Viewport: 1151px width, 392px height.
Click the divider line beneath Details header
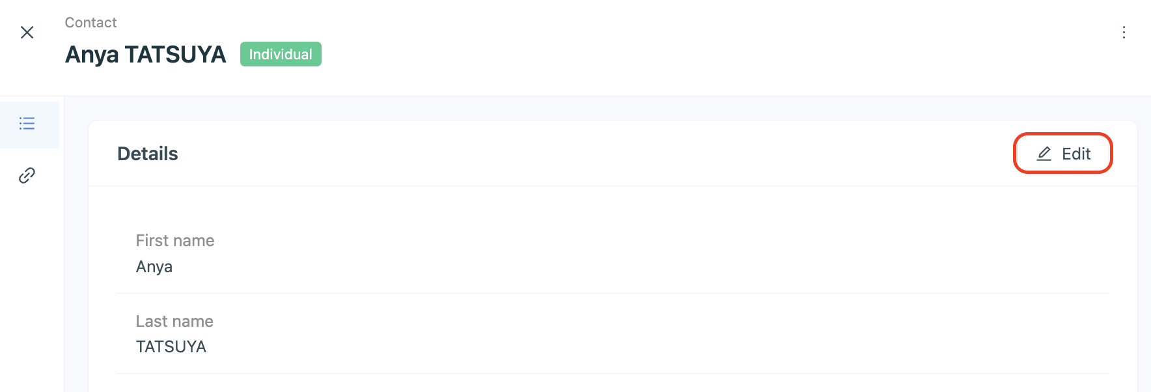(x=612, y=186)
